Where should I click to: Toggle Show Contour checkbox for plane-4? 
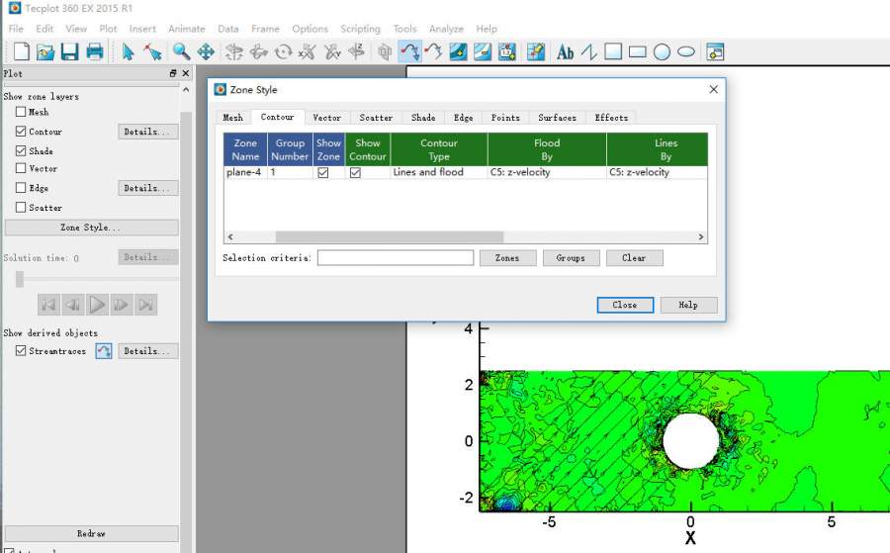tap(355, 172)
